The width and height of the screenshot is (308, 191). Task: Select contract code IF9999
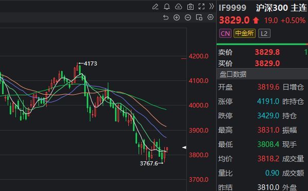point(233,8)
